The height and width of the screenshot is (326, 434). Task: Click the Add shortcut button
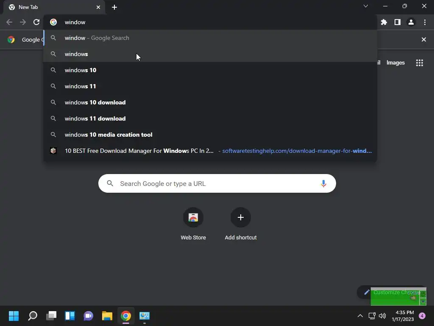[x=241, y=224]
